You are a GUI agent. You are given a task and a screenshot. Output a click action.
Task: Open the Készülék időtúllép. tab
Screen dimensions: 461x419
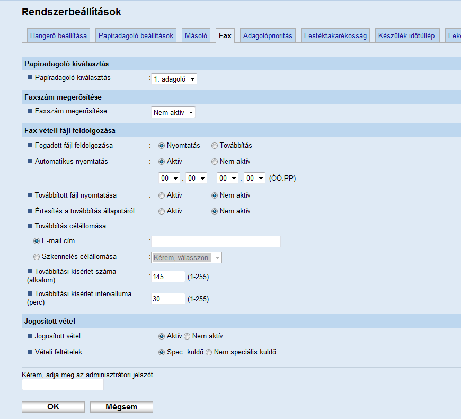pyautogui.click(x=407, y=35)
